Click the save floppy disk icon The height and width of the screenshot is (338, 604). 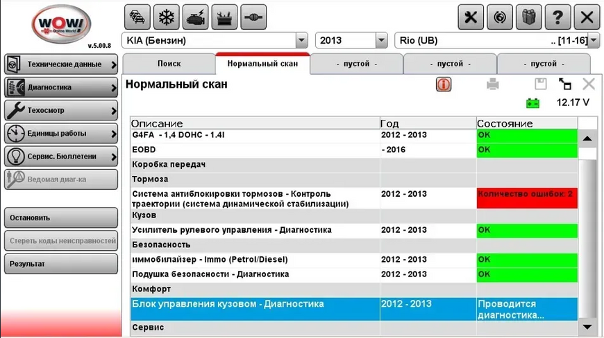(540, 84)
